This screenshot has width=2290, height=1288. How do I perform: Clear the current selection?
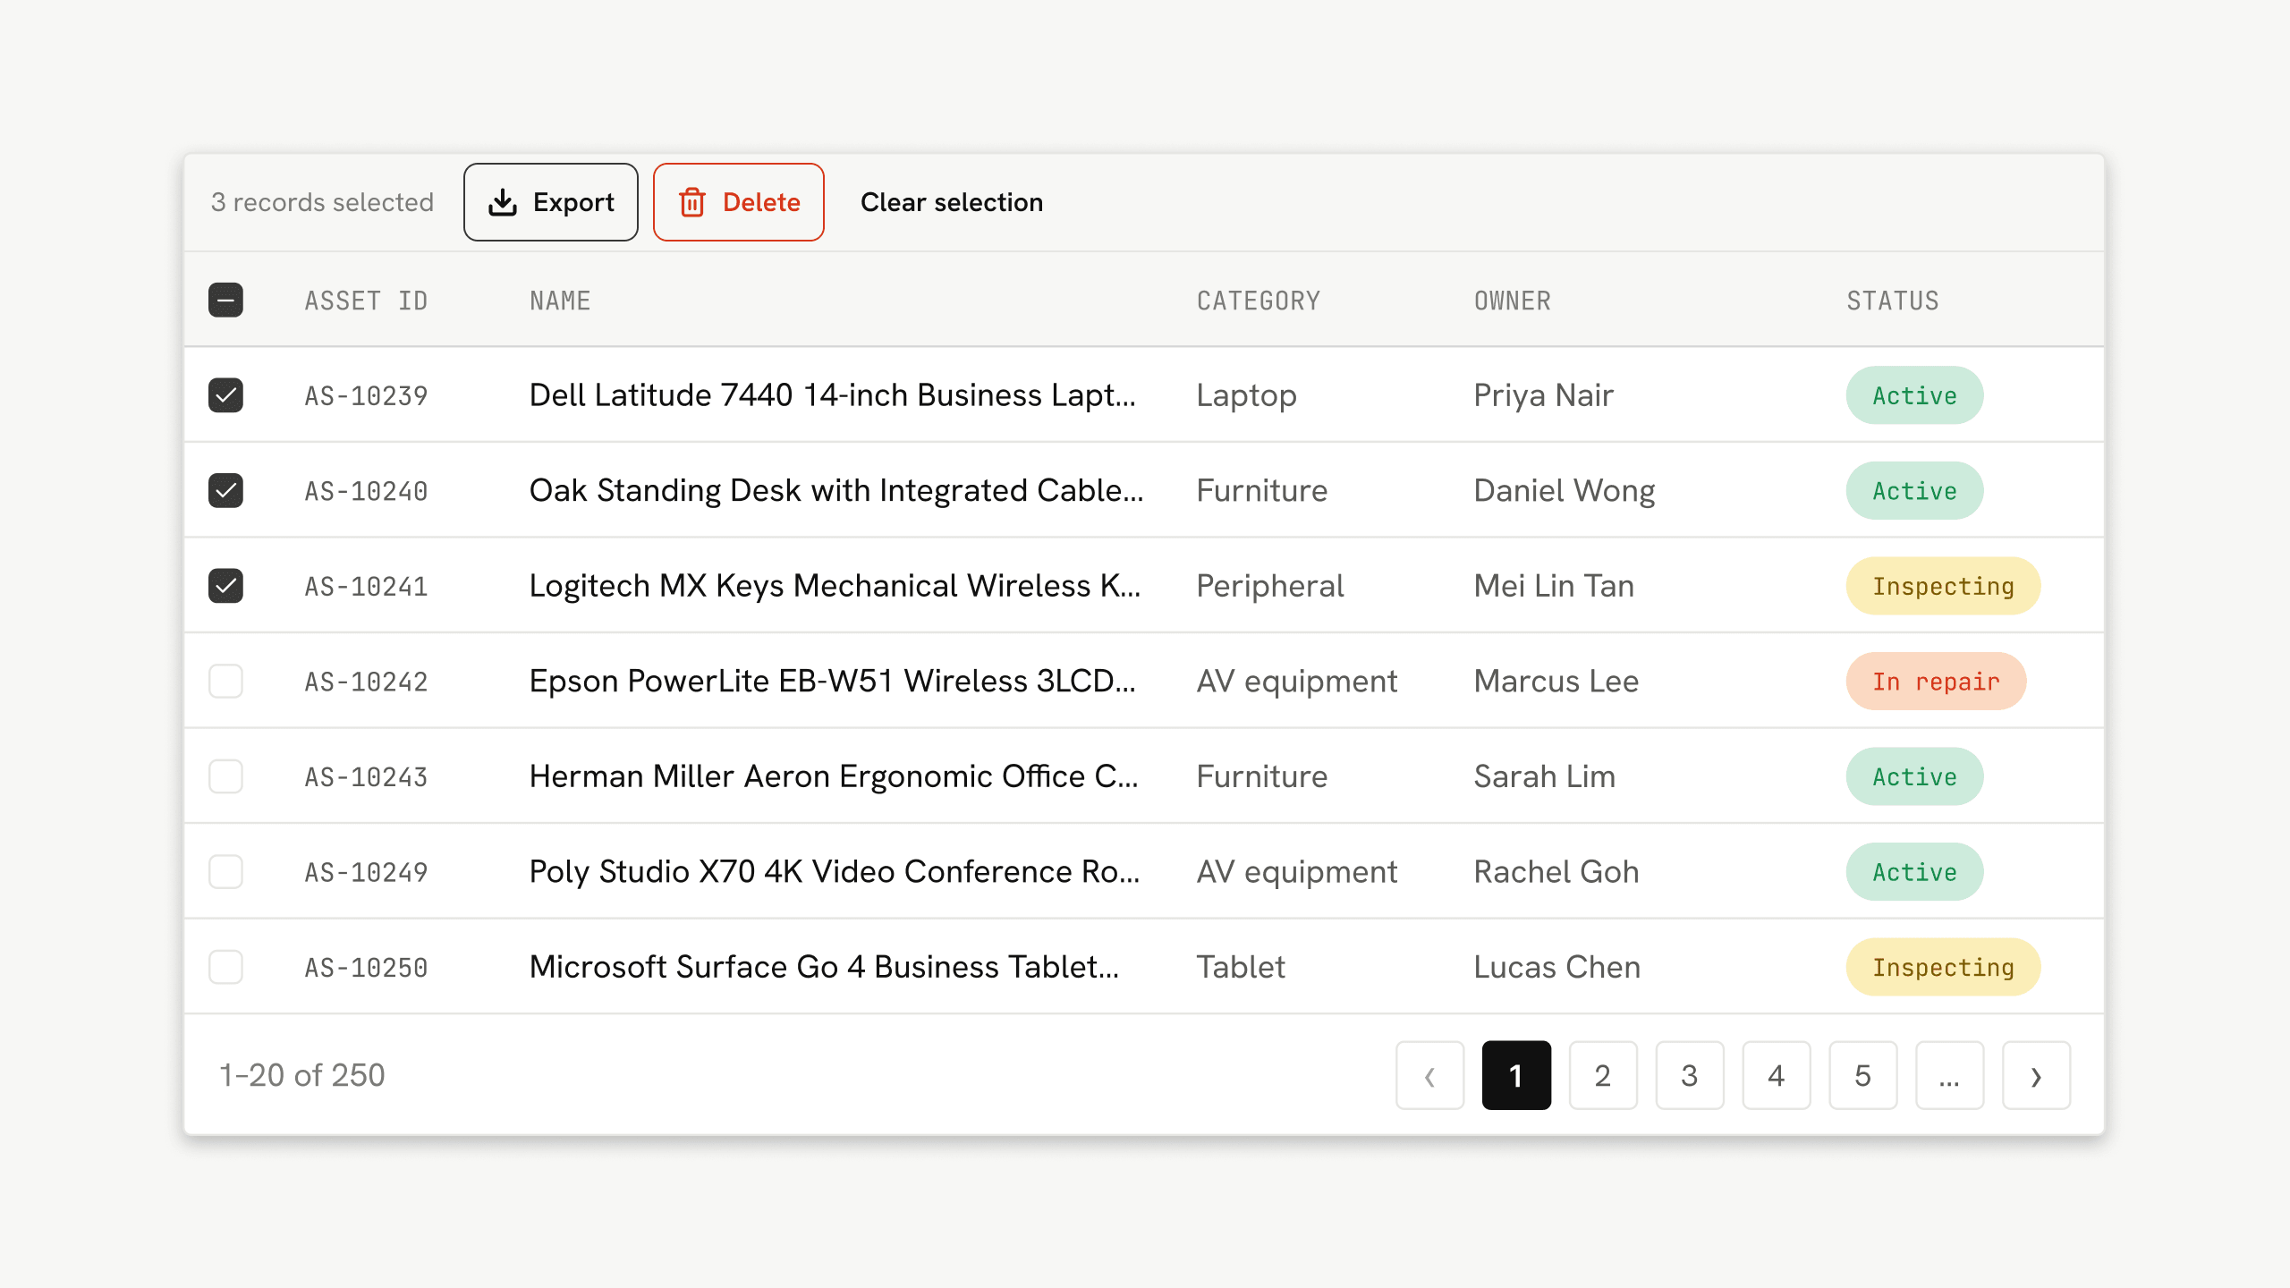(951, 202)
